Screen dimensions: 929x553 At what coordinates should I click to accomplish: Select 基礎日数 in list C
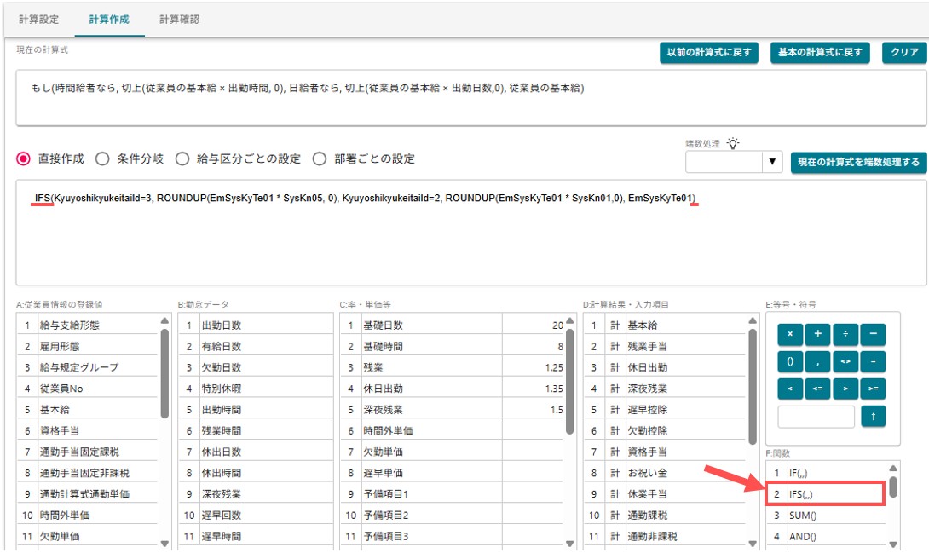point(453,325)
